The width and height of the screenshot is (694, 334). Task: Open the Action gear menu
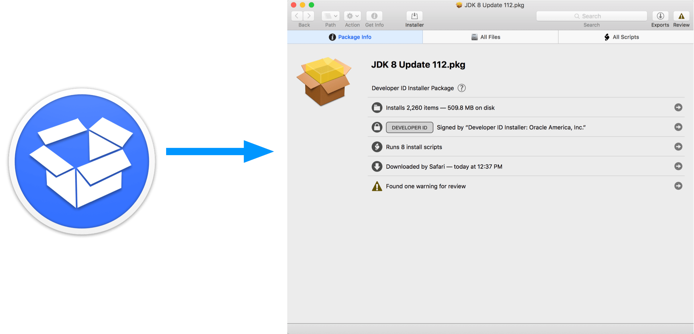(x=352, y=16)
